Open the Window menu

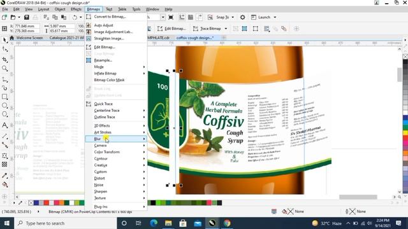pos(152,9)
